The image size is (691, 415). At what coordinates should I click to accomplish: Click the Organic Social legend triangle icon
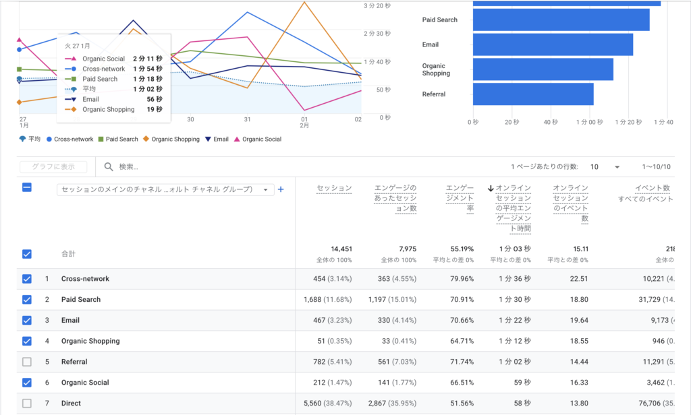[x=236, y=139]
